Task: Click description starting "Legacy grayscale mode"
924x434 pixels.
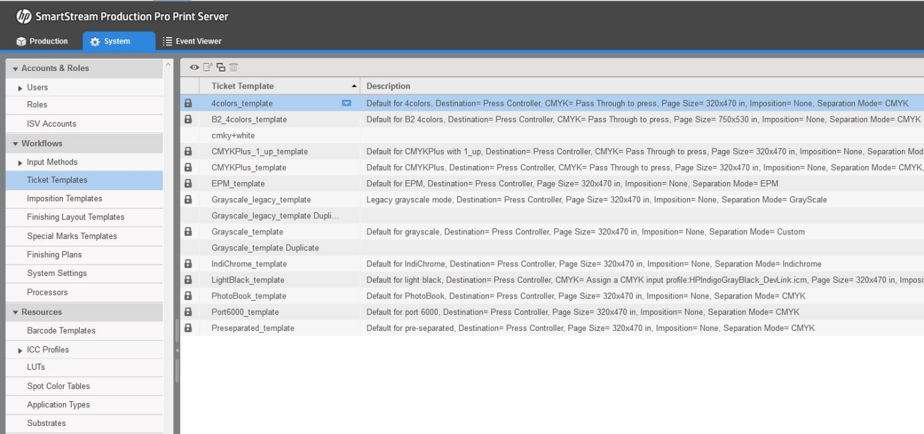Action: [x=597, y=200]
